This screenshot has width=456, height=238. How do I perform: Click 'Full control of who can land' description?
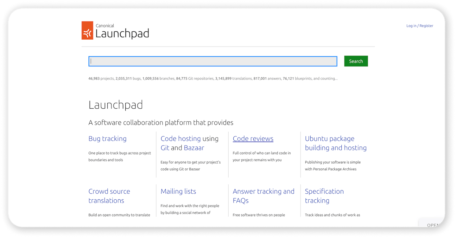pos(262,157)
